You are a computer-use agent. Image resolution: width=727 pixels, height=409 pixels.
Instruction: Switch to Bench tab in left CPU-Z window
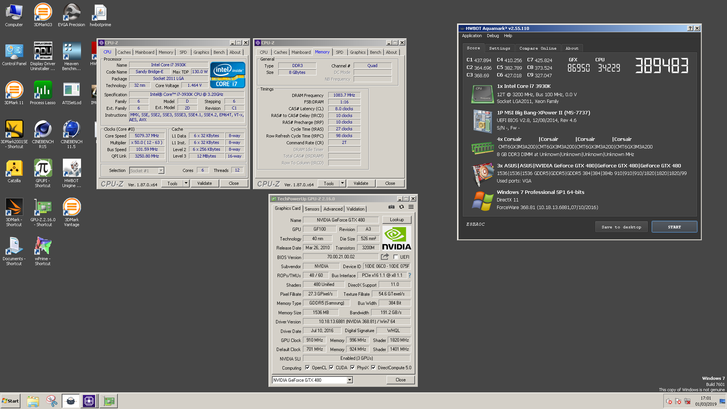219,52
